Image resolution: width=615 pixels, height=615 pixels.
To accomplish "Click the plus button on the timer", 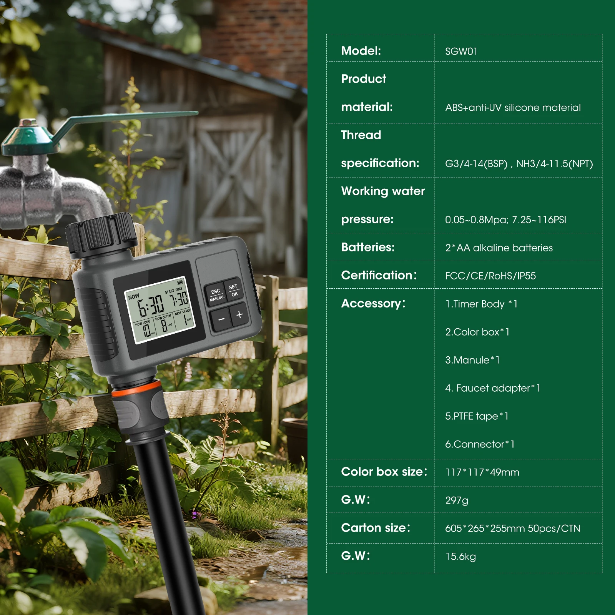I will tap(239, 314).
